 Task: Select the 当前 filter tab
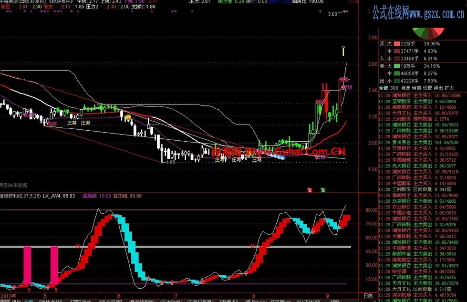click(416, 88)
